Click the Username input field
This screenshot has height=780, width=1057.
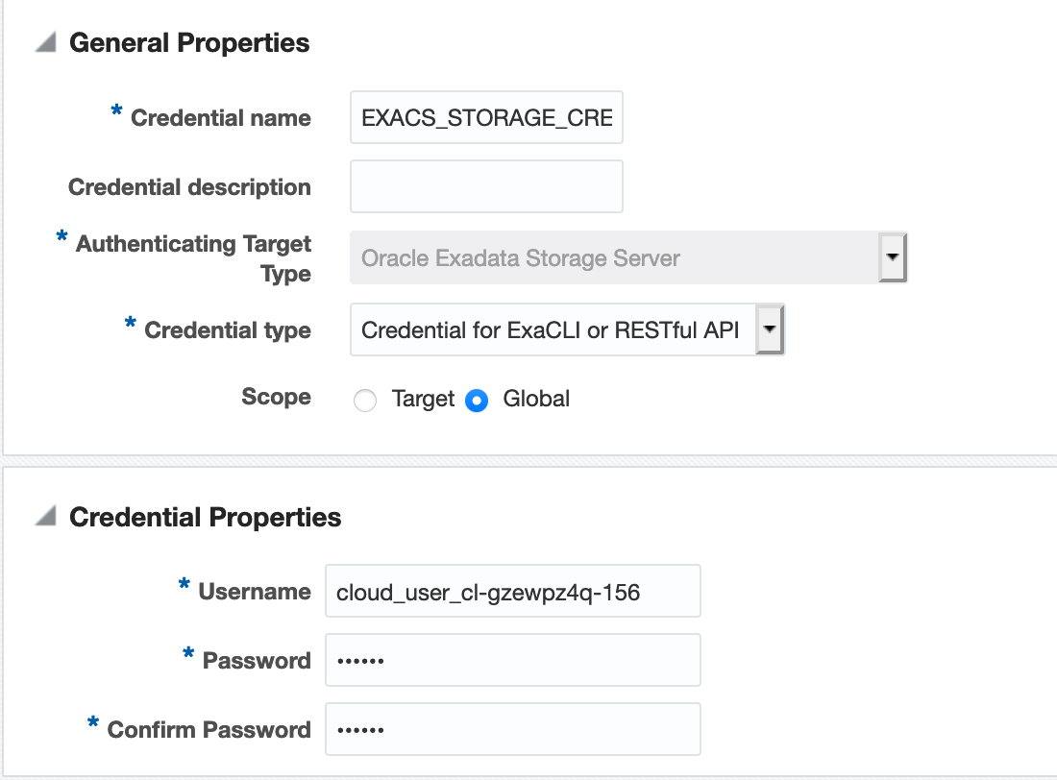click(513, 592)
